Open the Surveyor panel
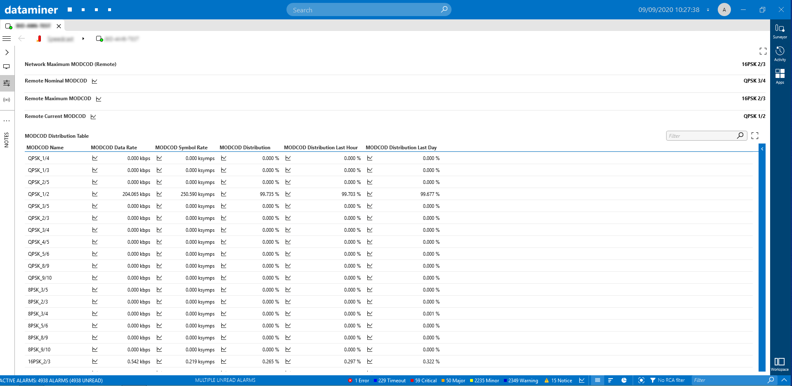This screenshot has height=386, width=792. pos(780,31)
